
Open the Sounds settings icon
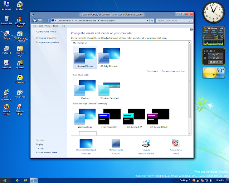tap(146, 143)
